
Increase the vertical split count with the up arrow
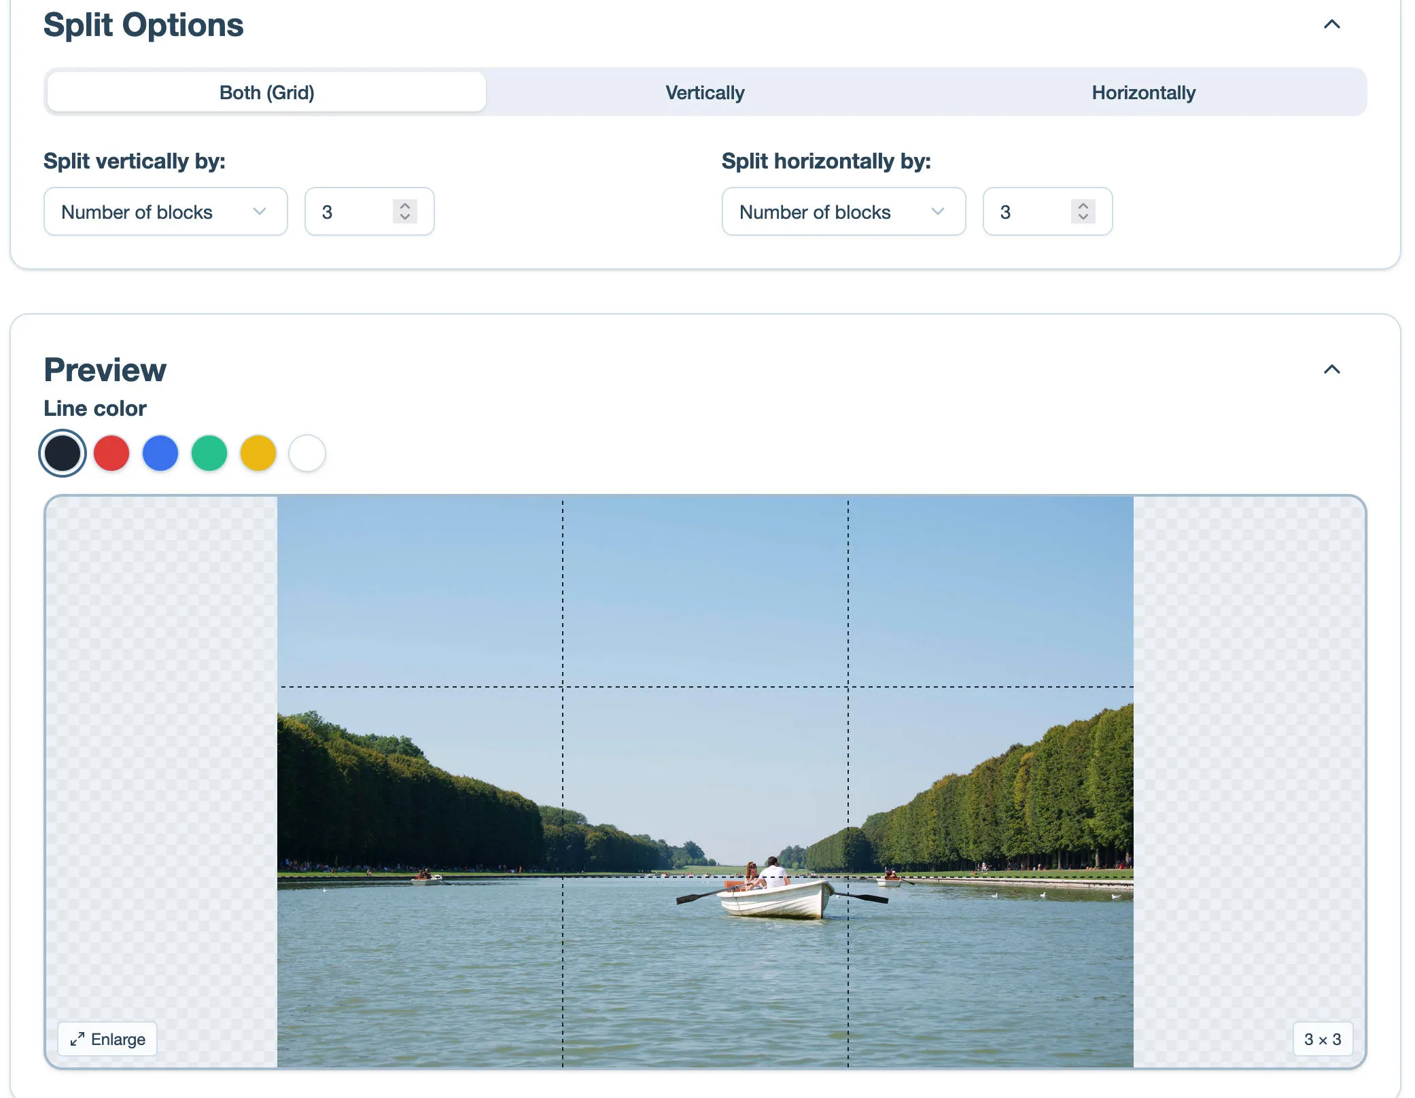tap(405, 206)
